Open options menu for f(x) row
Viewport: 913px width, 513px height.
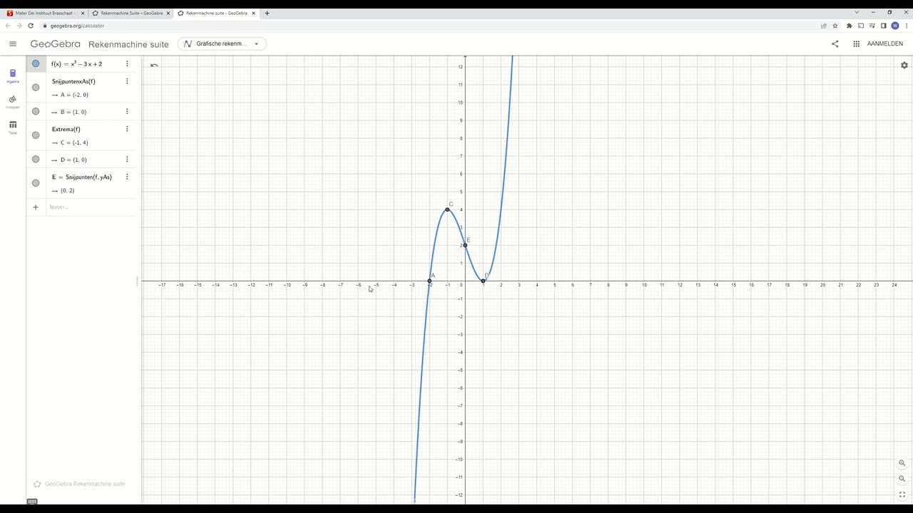click(x=127, y=63)
